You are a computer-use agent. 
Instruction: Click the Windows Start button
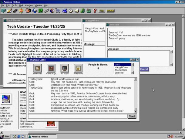click(5, 136)
